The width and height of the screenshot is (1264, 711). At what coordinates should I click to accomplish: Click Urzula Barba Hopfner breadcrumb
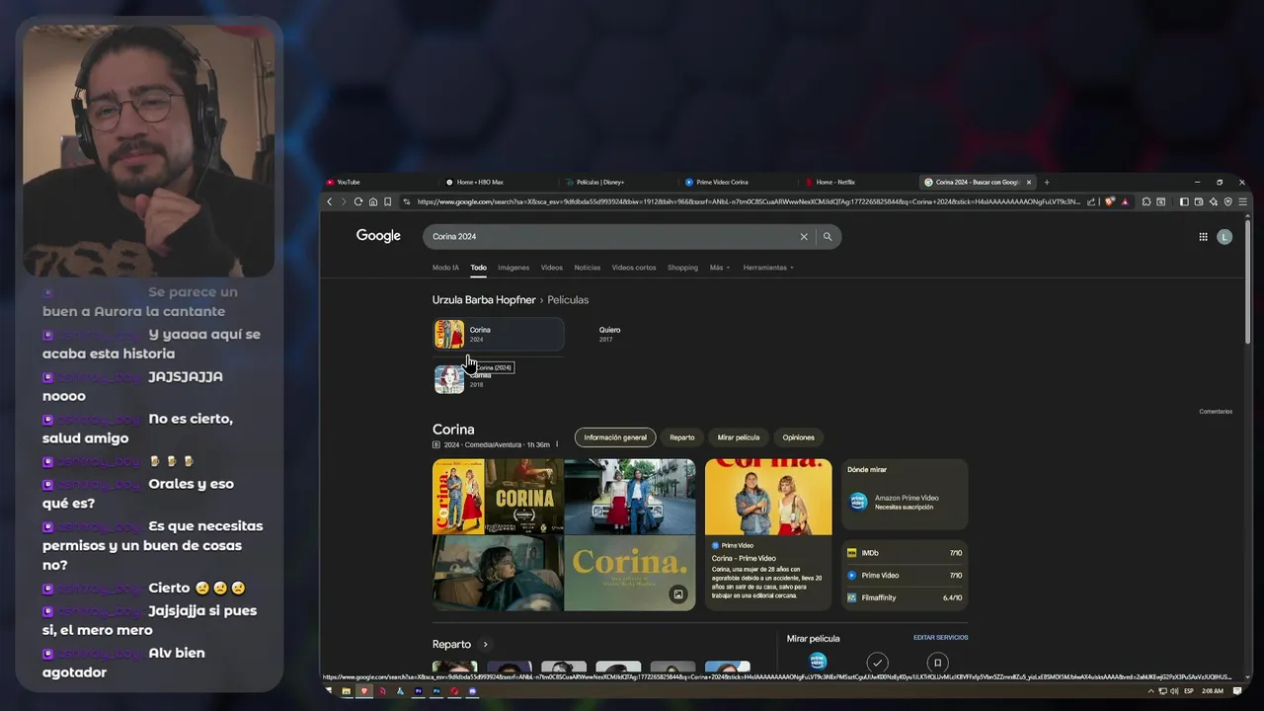484,300
